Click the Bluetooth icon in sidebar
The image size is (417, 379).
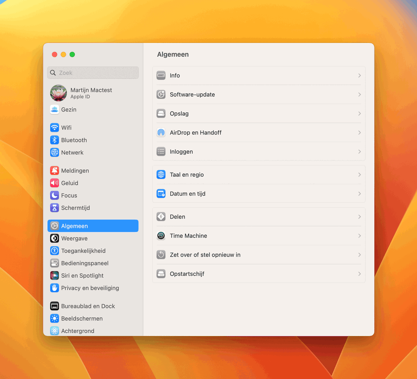(x=55, y=140)
